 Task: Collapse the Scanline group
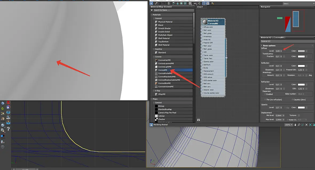coord(154,49)
